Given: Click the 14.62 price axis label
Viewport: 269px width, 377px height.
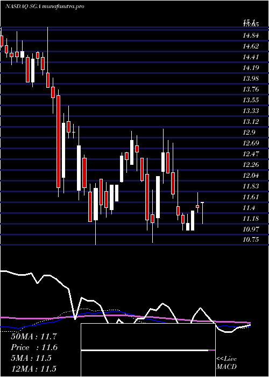Looking at the screenshot, I should coord(251,46).
